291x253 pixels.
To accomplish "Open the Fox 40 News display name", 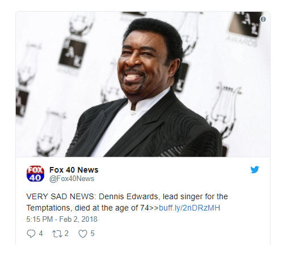I will [x=74, y=170].
